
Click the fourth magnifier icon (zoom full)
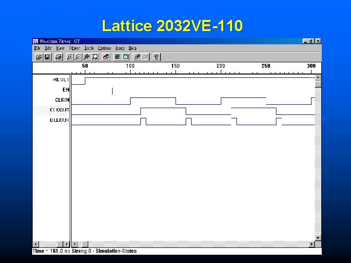[x=95, y=57]
